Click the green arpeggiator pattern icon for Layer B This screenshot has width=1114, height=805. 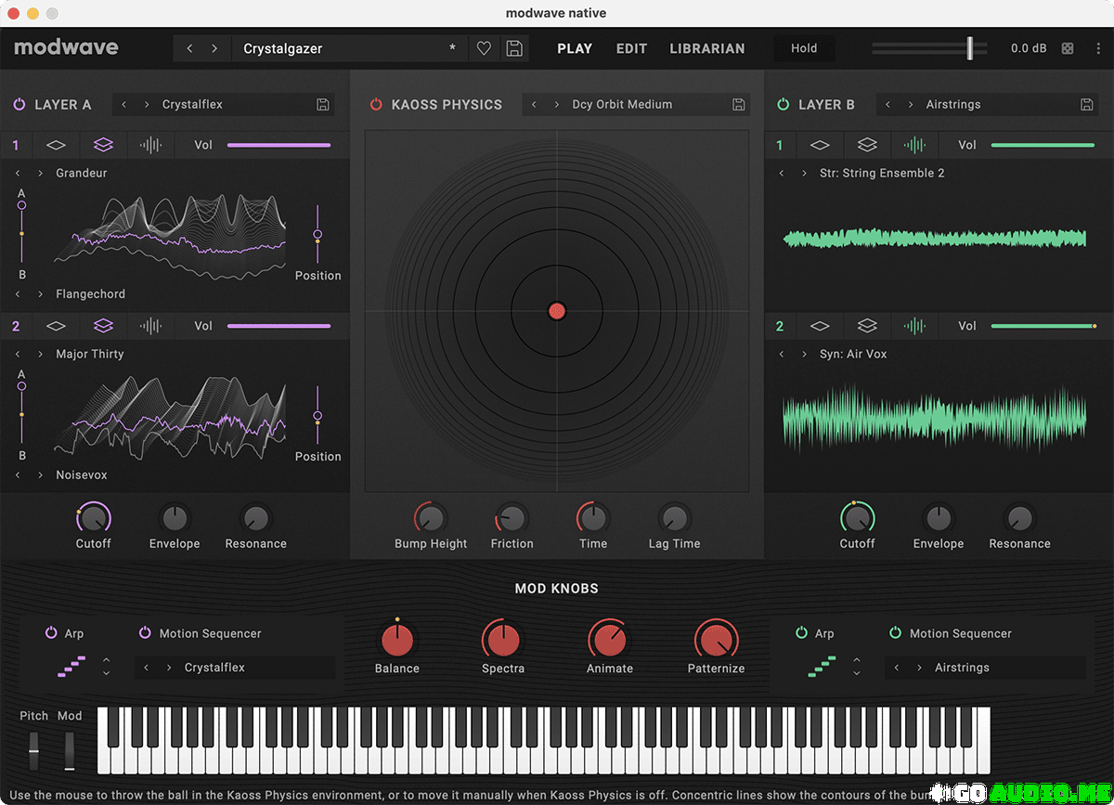click(x=823, y=667)
